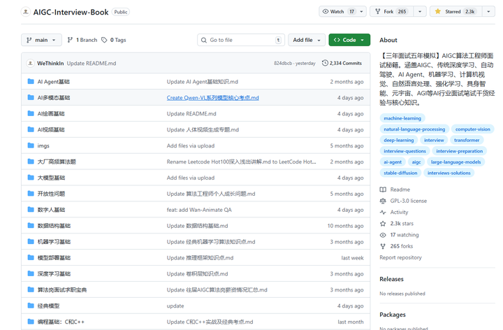Select the computer-vision topic tag

[472, 129]
